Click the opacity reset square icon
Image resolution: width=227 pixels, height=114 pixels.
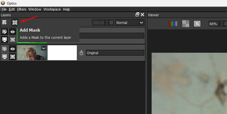pos(111,23)
